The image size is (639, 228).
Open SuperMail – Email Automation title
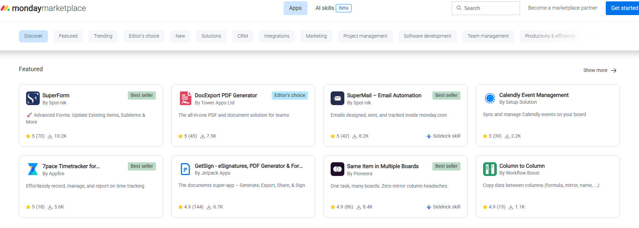(x=384, y=96)
